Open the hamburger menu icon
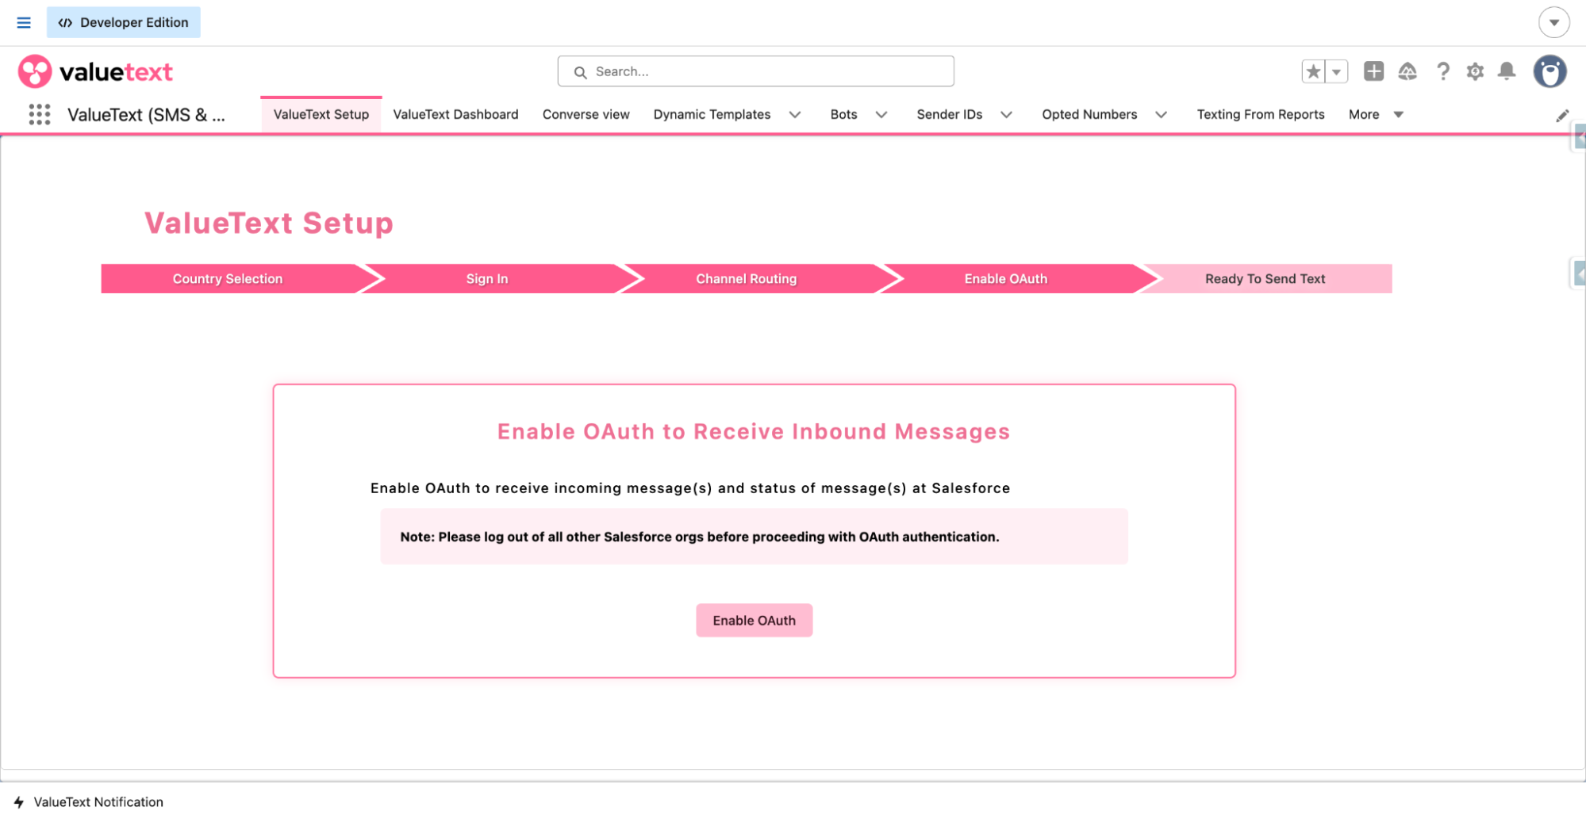The height and width of the screenshot is (822, 1586). coord(24,22)
